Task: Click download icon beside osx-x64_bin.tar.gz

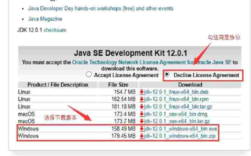Action: [142, 121]
